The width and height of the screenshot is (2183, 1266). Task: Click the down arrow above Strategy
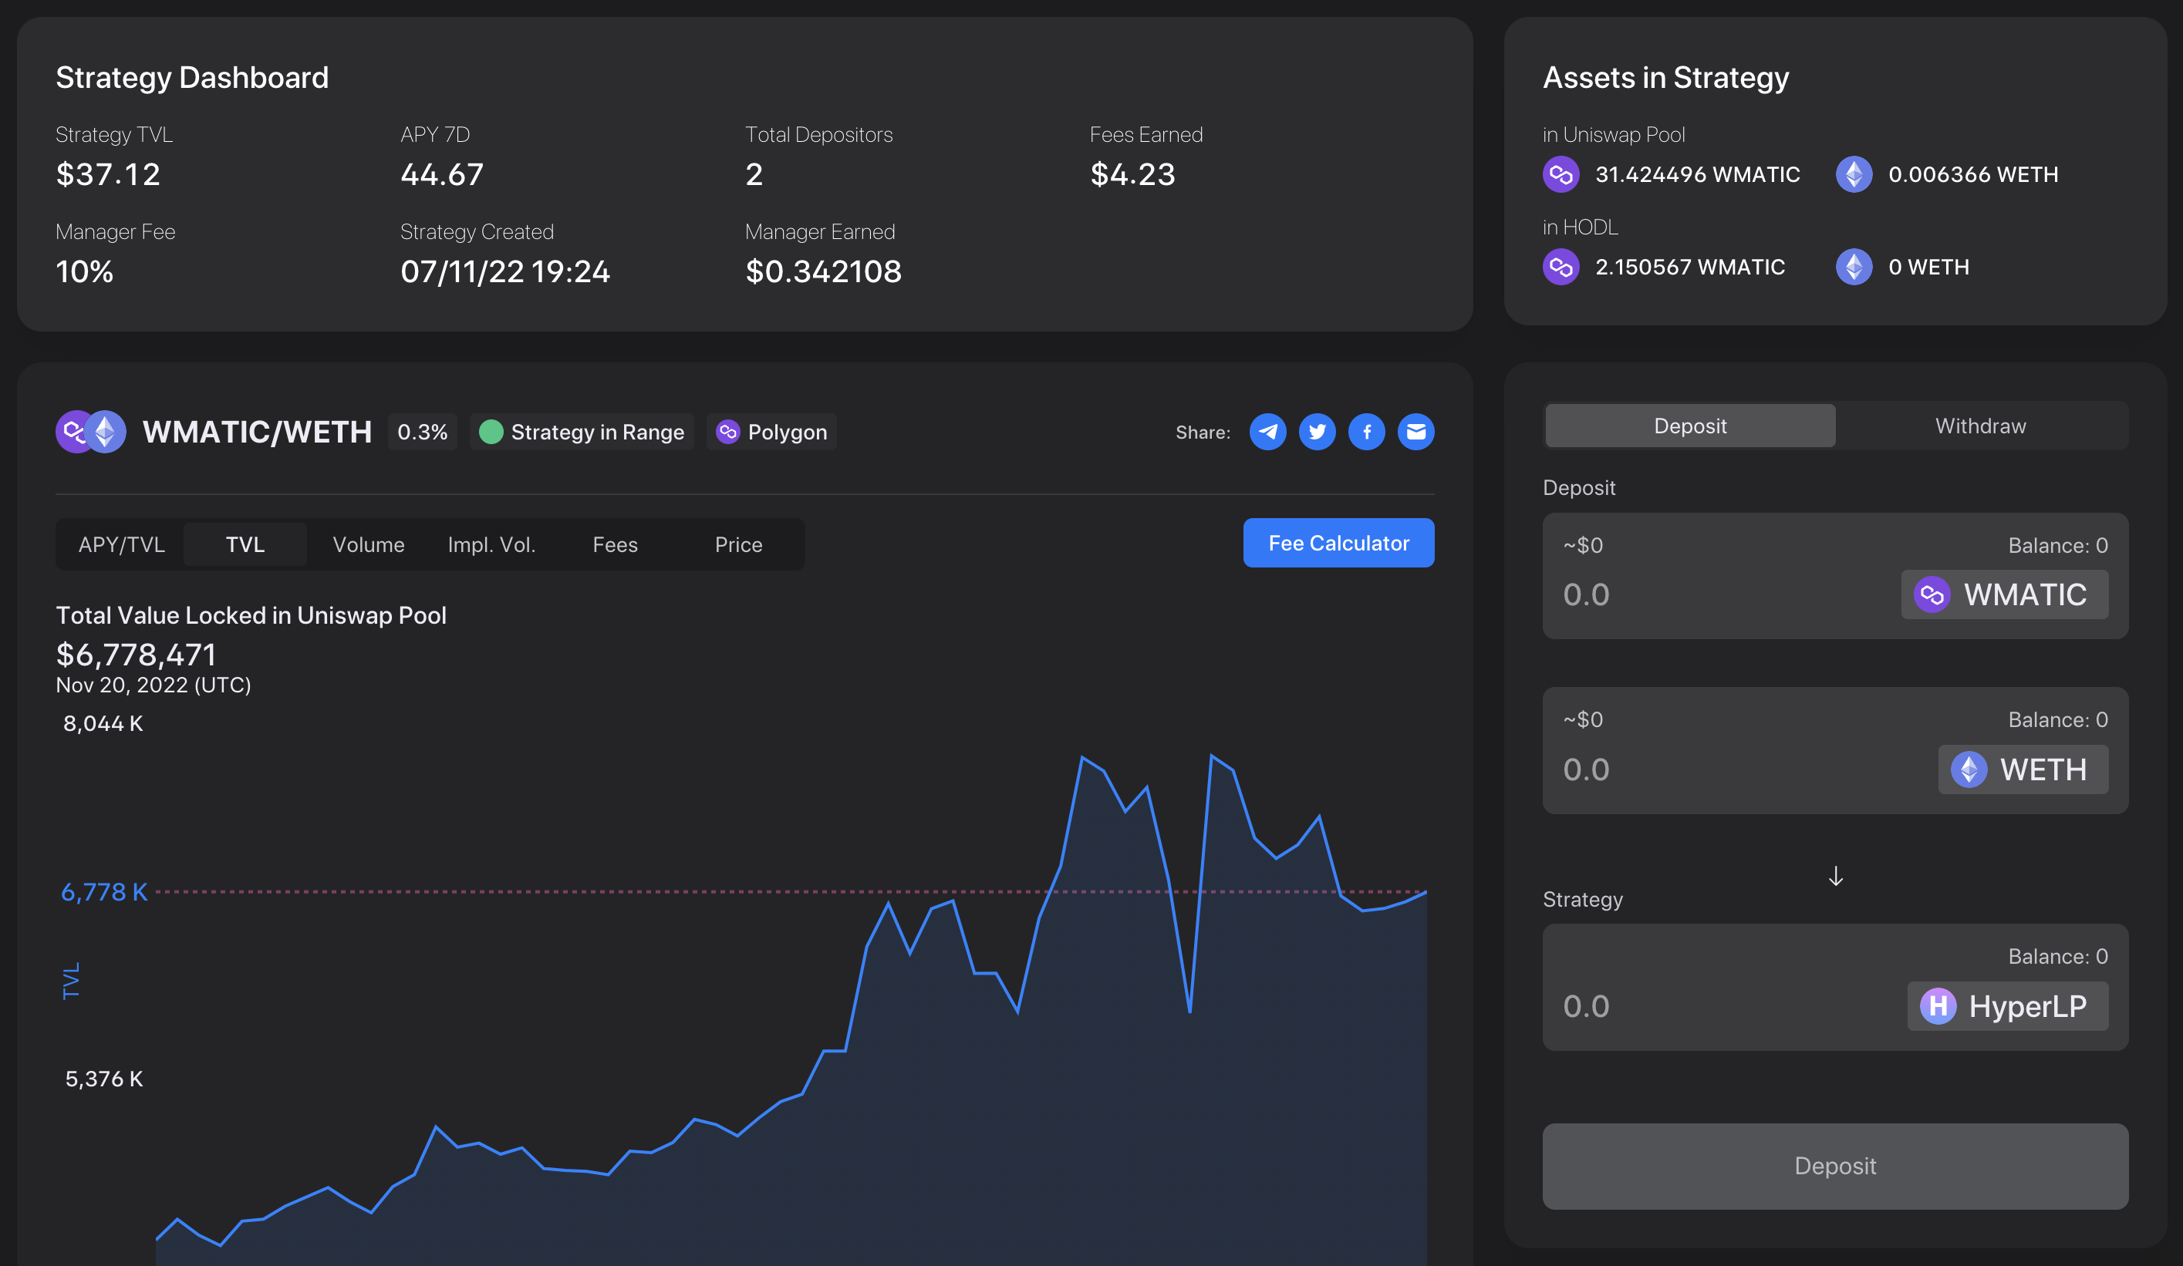click(1835, 877)
